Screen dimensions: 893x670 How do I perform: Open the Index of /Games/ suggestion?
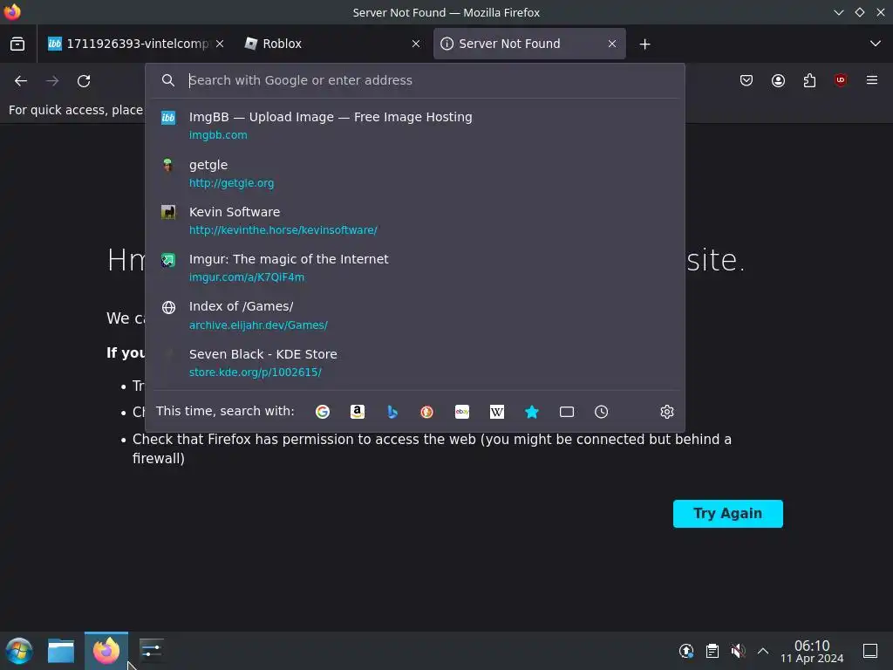coord(414,315)
